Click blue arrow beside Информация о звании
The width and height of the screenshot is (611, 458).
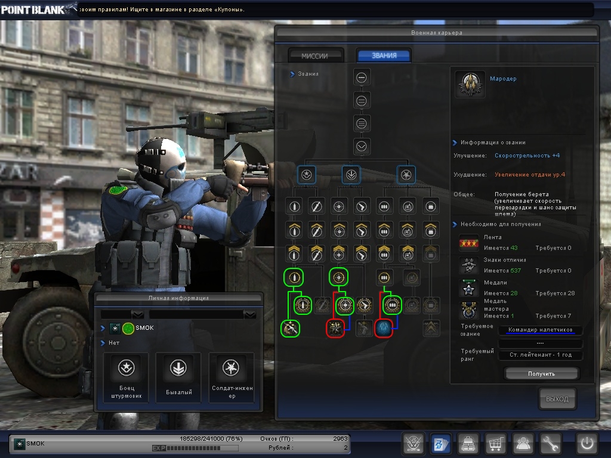(x=455, y=143)
